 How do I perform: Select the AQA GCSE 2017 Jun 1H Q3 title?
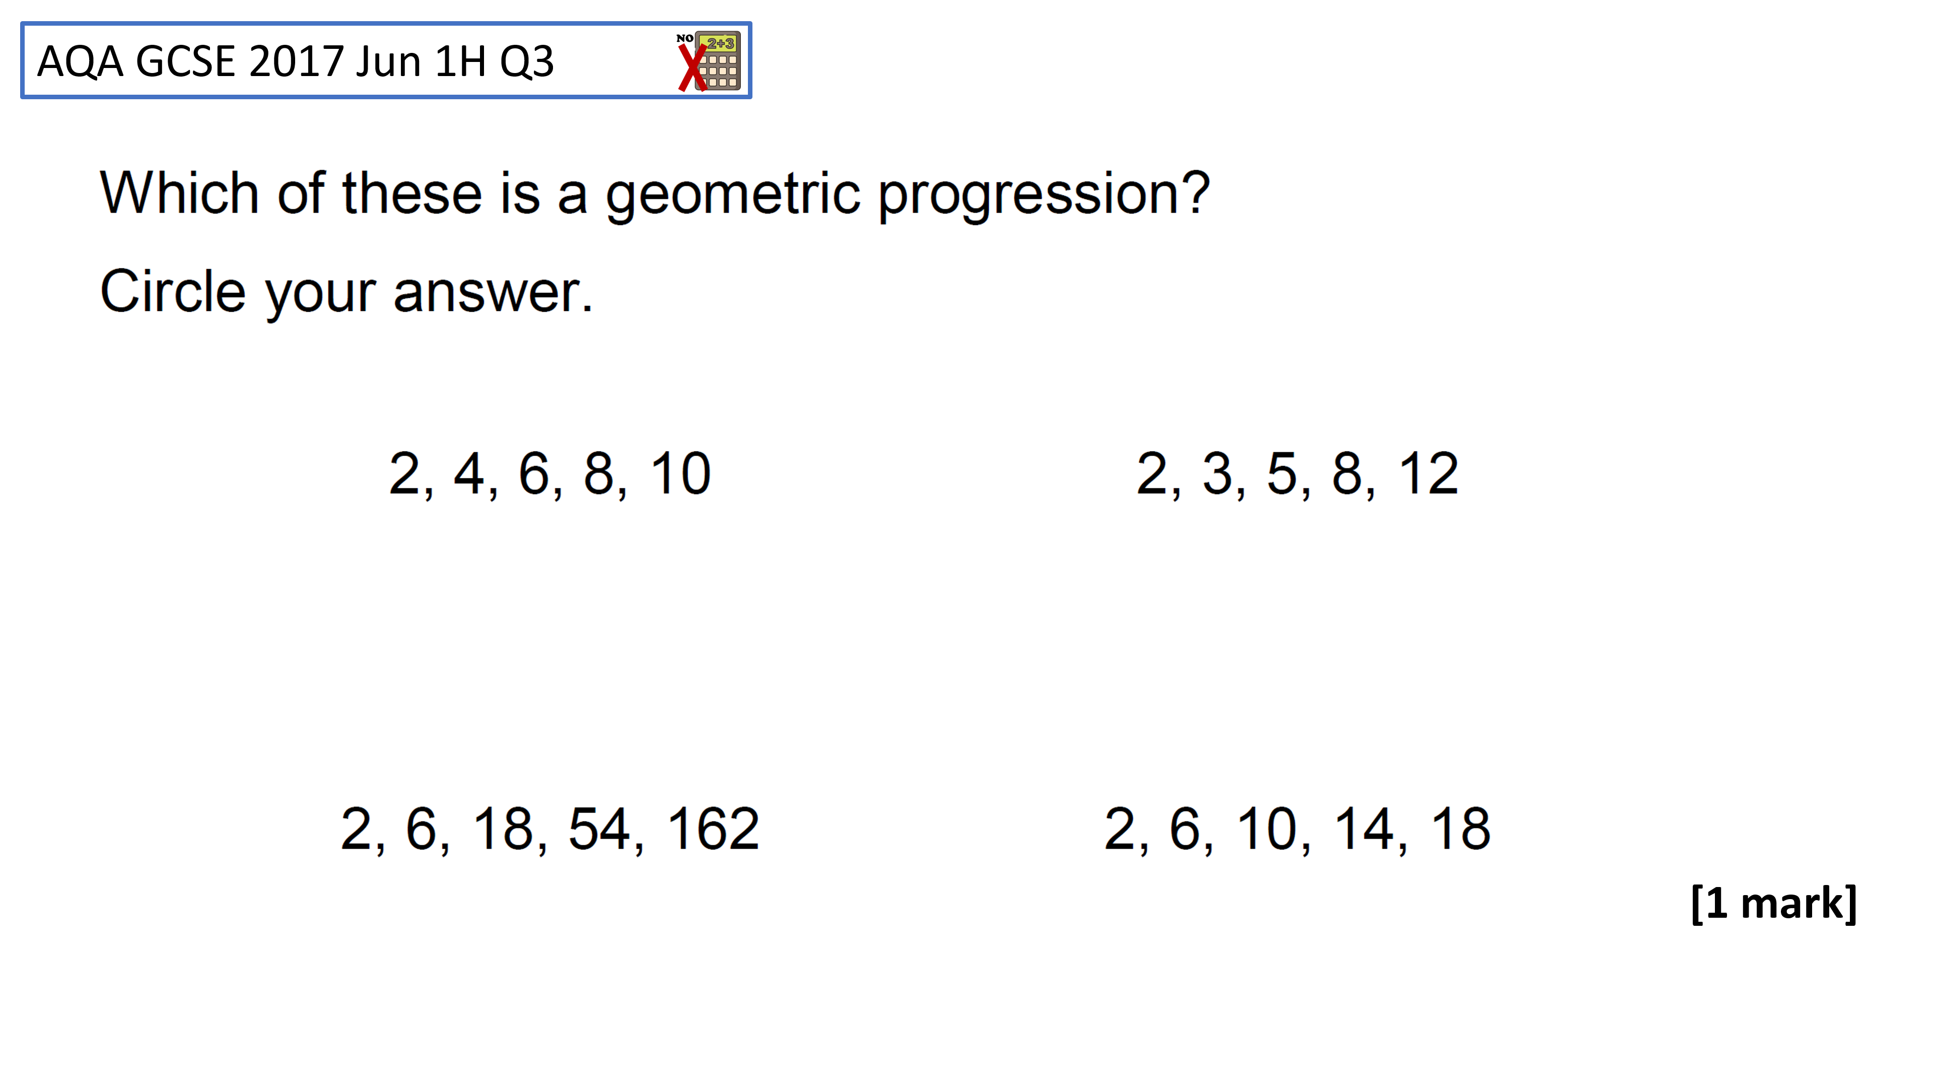(295, 61)
